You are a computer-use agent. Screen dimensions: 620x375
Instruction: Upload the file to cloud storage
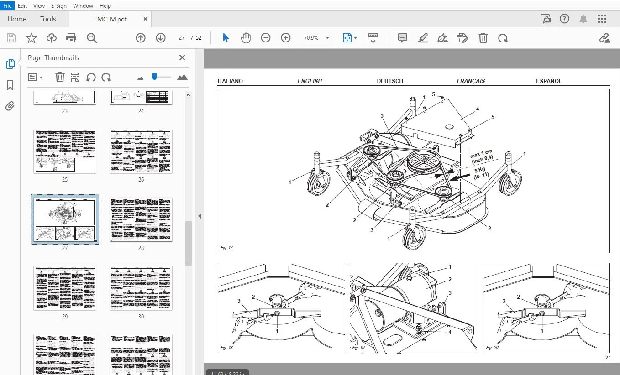(52, 38)
